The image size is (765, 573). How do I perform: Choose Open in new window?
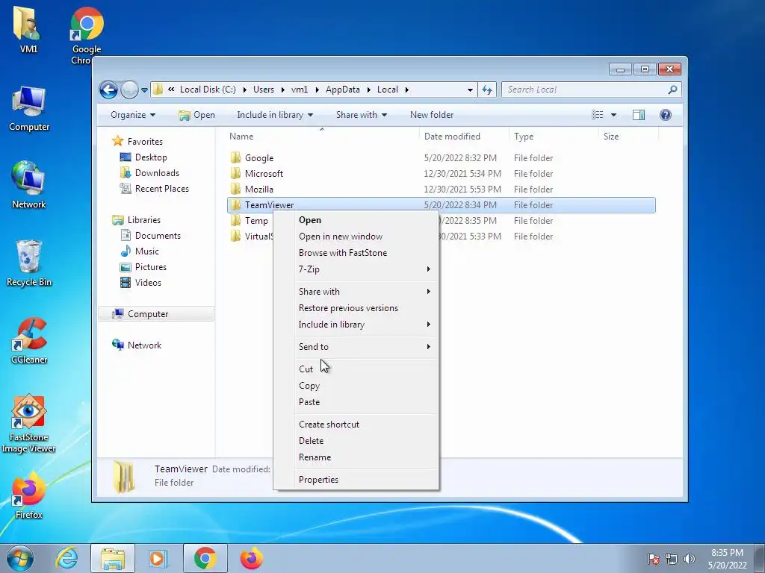pyautogui.click(x=356, y=237)
